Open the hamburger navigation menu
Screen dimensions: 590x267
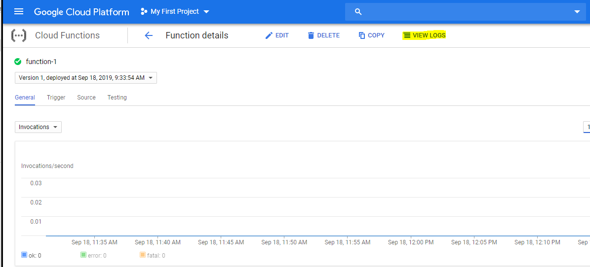(18, 12)
